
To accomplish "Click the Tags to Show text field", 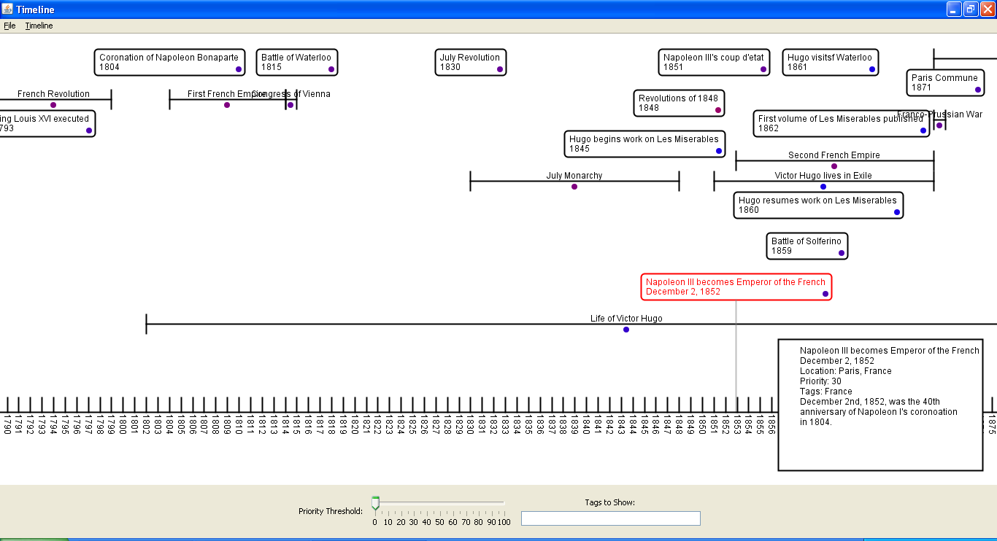I will tap(610, 518).
